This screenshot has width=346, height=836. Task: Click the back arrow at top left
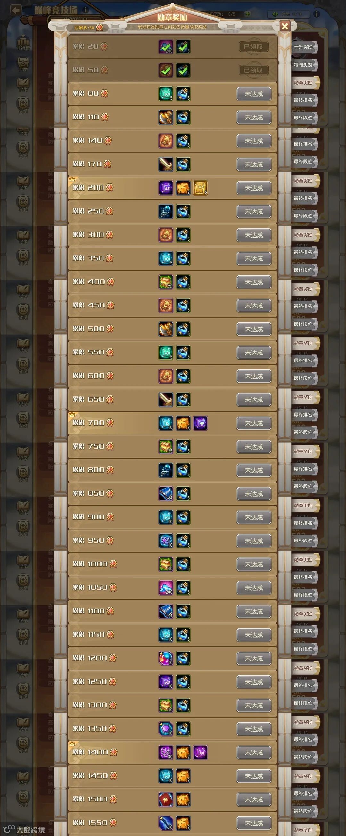15,10
